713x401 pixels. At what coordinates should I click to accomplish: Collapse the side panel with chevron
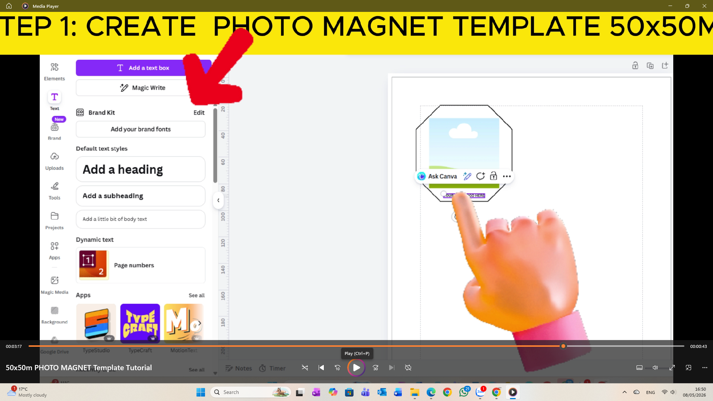(x=218, y=200)
